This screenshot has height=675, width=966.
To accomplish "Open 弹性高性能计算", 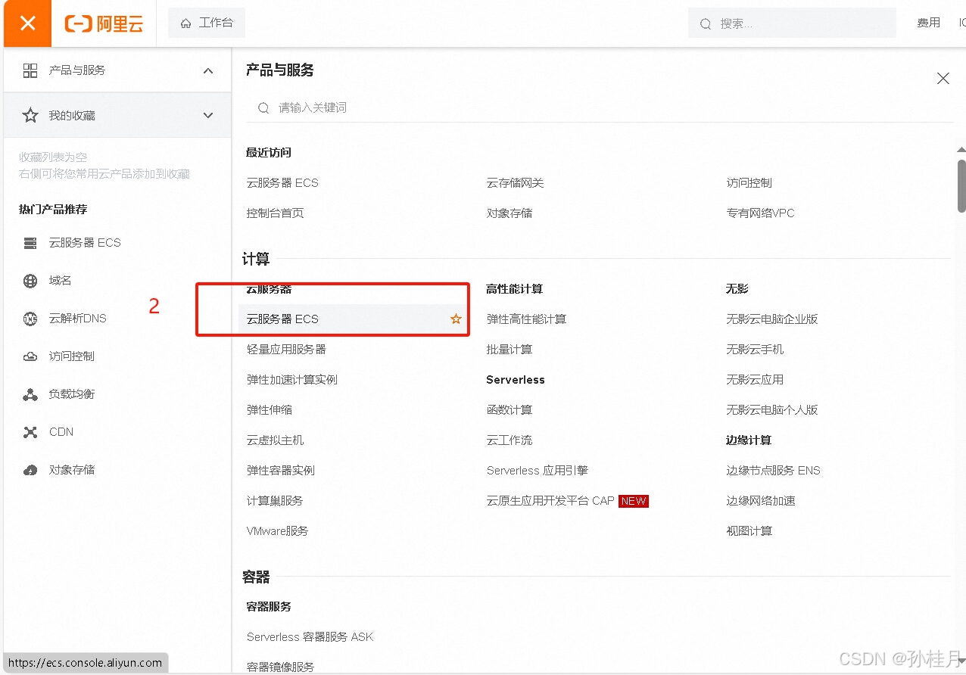I will [x=526, y=319].
